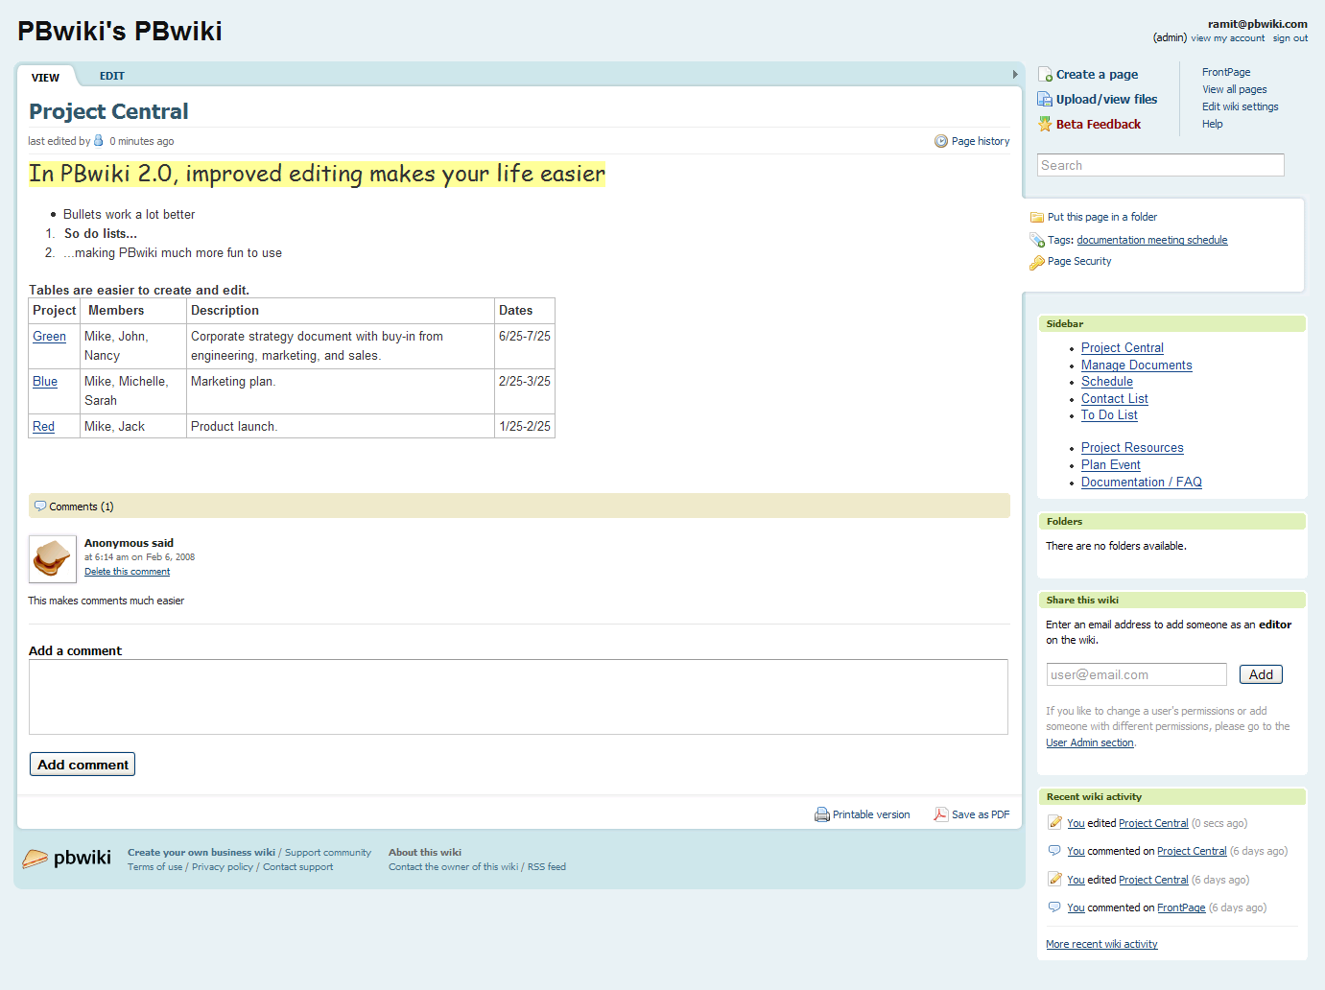Open the FrontPage link in top menu
Viewport: 1325px width, 990px height.
[x=1226, y=72]
